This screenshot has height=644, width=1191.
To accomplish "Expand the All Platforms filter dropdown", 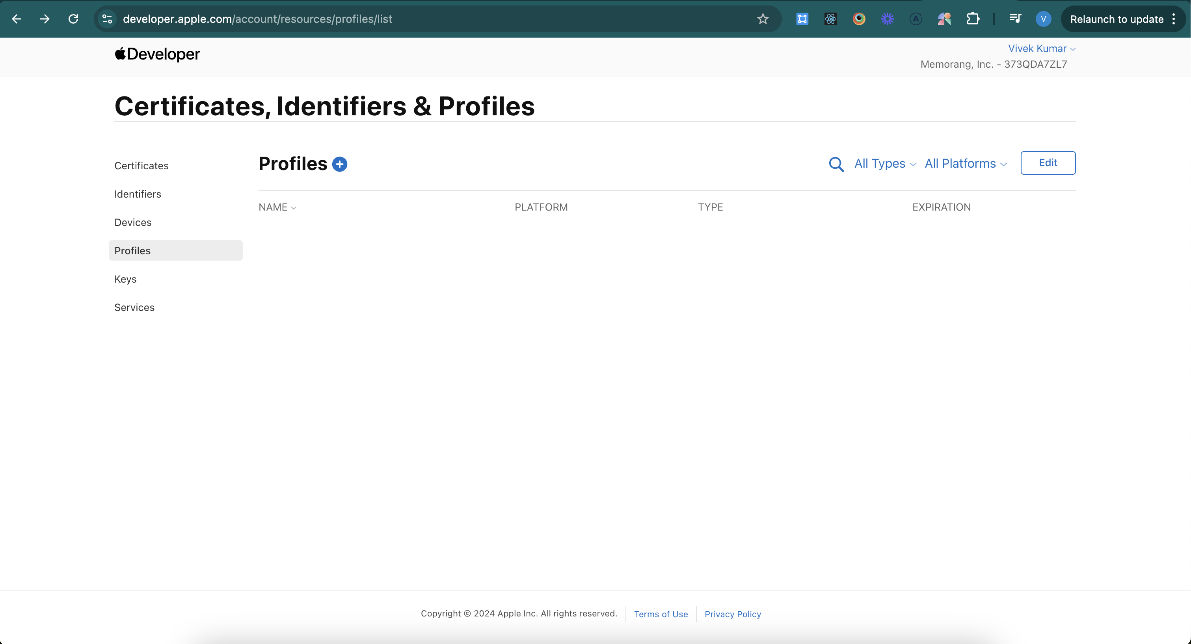I will click(x=966, y=163).
